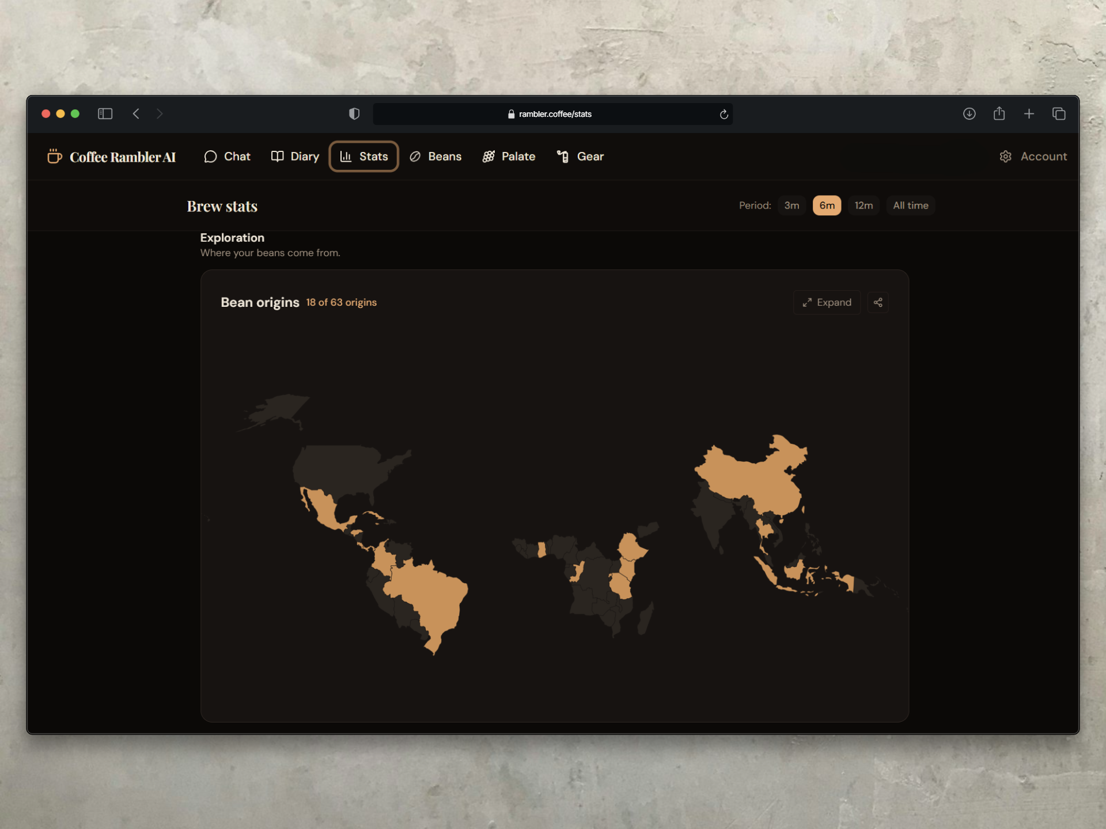Open the Gear section via grinder icon
Screen dimensions: 1106x829
click(x=563, y=156)
